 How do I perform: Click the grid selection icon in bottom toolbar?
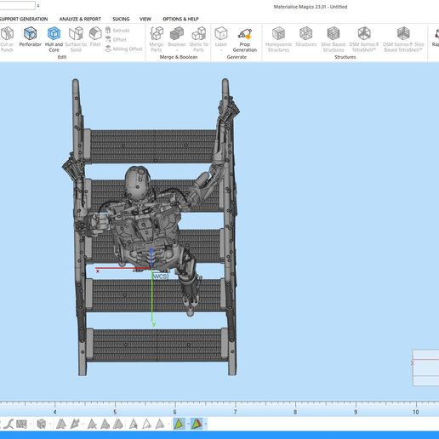pos(21,424)
